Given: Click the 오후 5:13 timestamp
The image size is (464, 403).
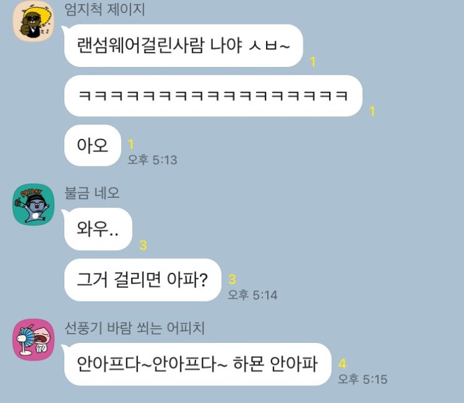Looking at the screenshot, I should 152,160.
